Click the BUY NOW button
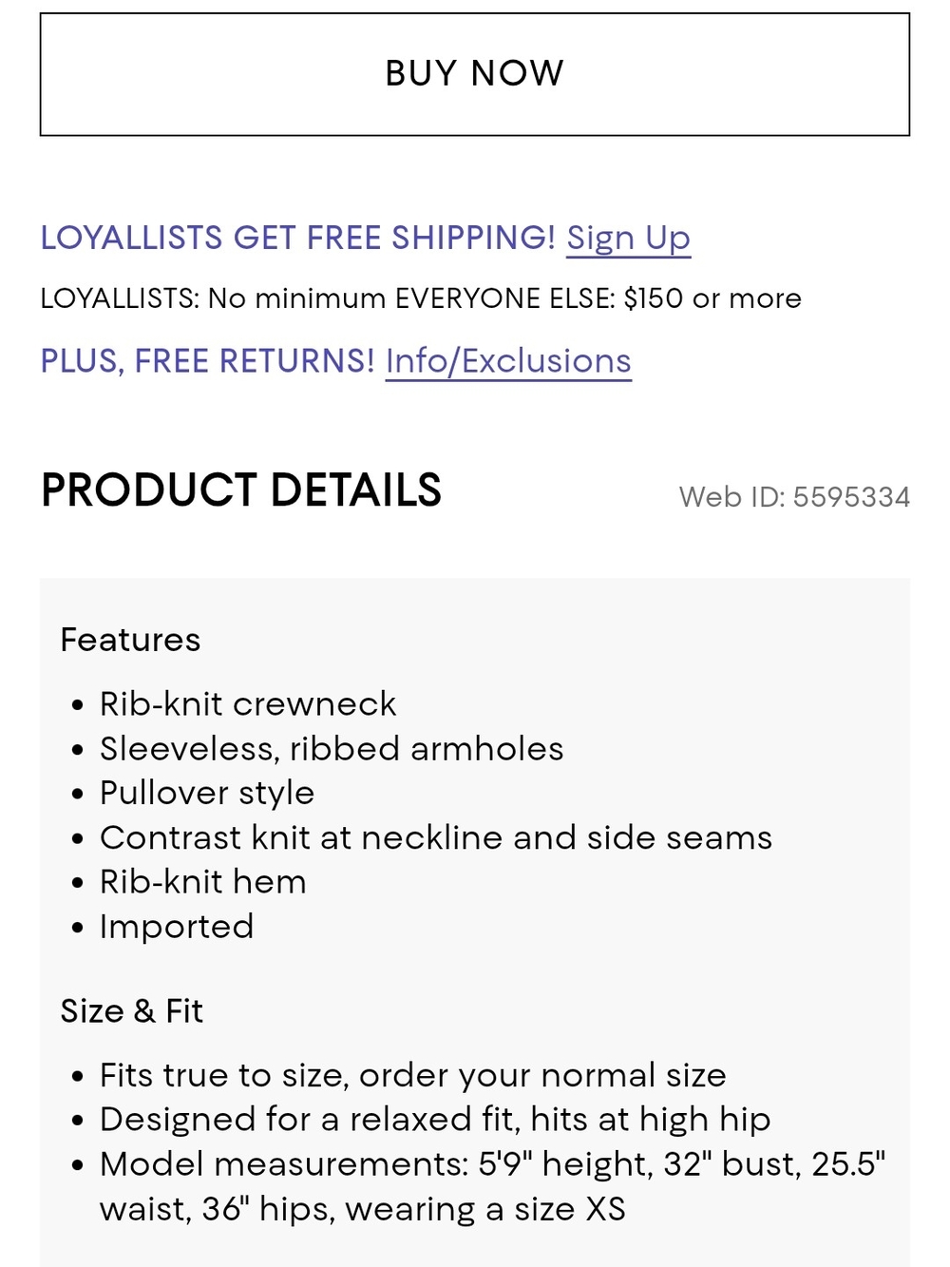The width and height of the screenshot is (950, 1267). click(x=475, y=74)
